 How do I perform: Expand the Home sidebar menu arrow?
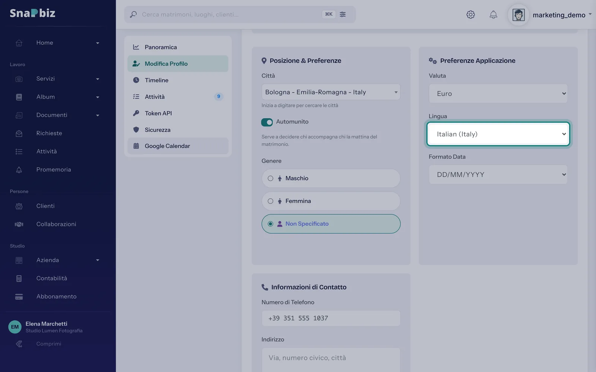point(98,43)
